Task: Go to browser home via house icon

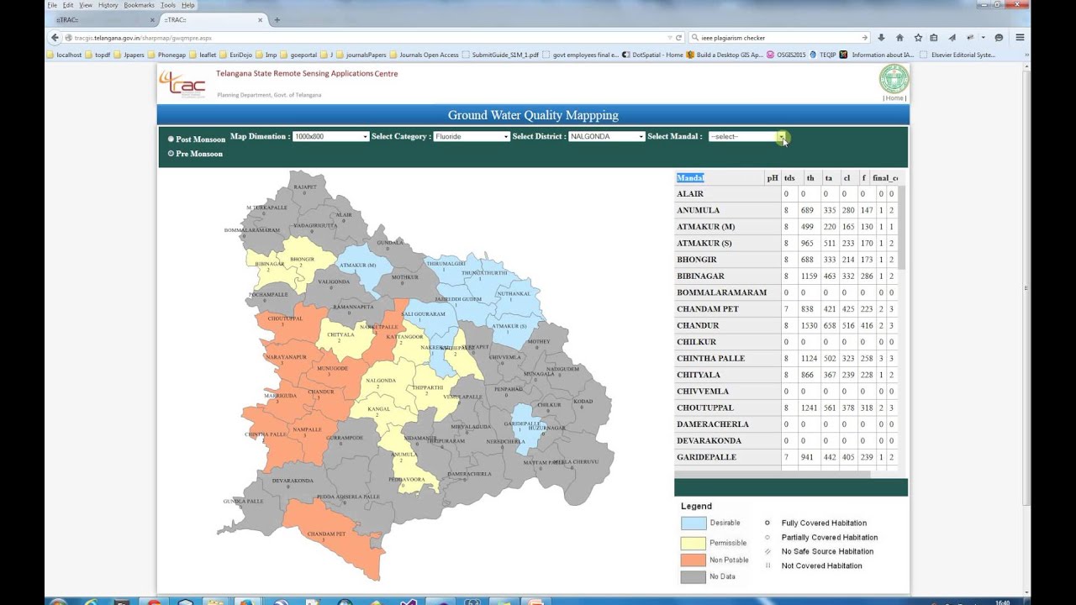Action: point(899,38)
